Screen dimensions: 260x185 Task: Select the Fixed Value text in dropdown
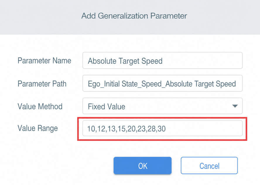point(107,107)
